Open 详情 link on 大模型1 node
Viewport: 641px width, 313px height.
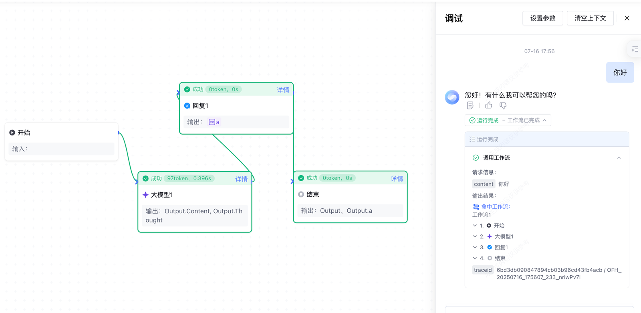click(x=241, y=179)
